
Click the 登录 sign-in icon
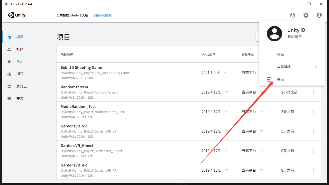[269, 80]
